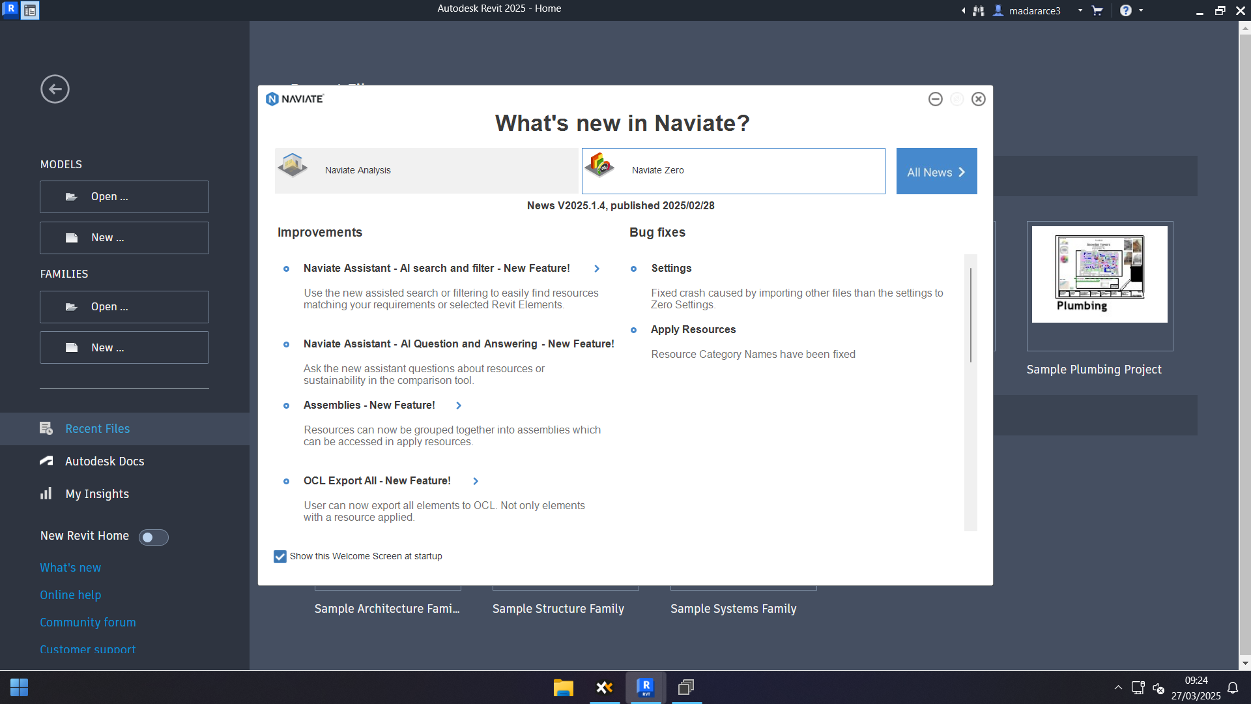Select the Naviate Zero tab
The image size is (1251, 704).
(x=734, y=171)
